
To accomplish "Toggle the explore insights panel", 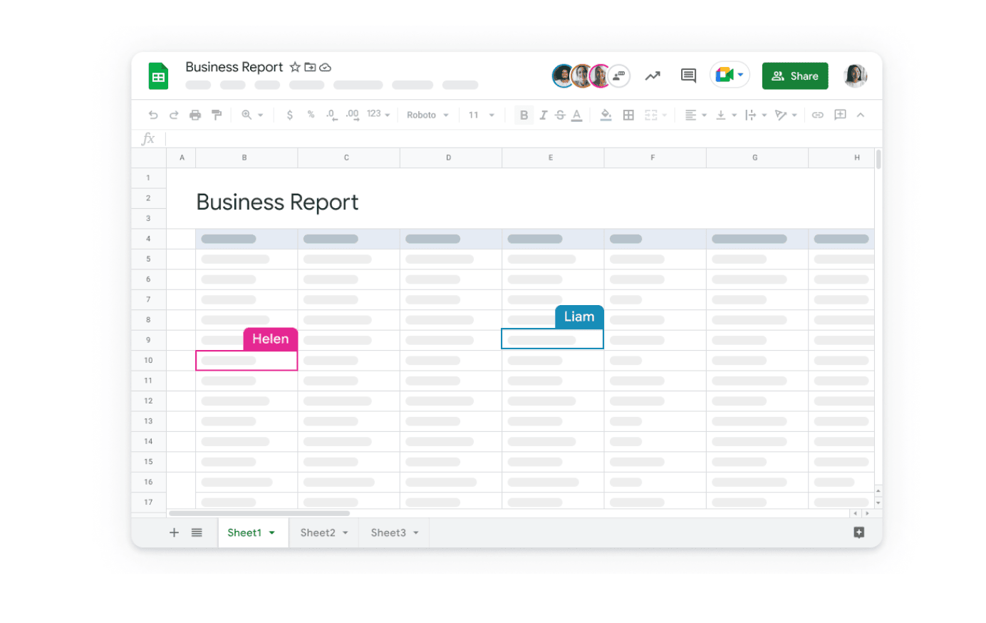I will tap(652, 76).
